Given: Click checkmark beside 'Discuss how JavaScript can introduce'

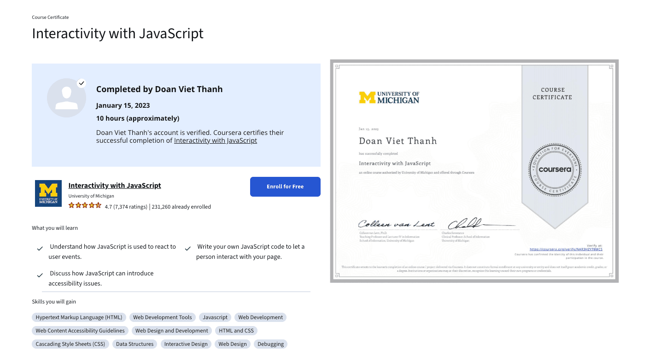Looking at the screenshot, I should pyautogui.click(x=40, y=275).
